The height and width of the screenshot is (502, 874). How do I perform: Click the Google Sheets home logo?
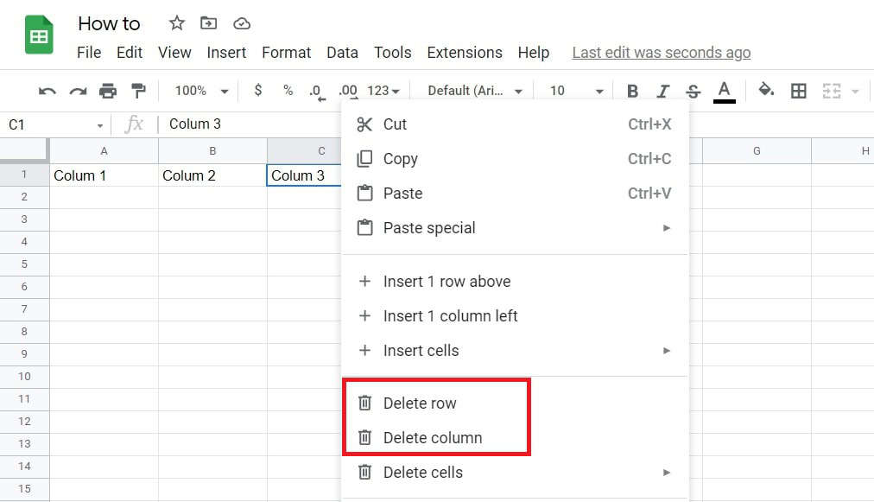(x=40, y=36)
